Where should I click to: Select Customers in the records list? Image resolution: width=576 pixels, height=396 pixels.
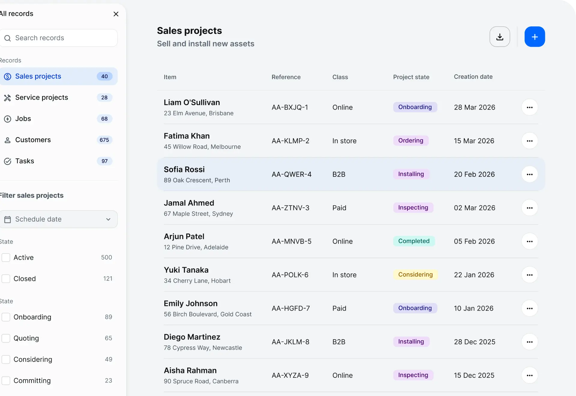[x=58, y=140]
